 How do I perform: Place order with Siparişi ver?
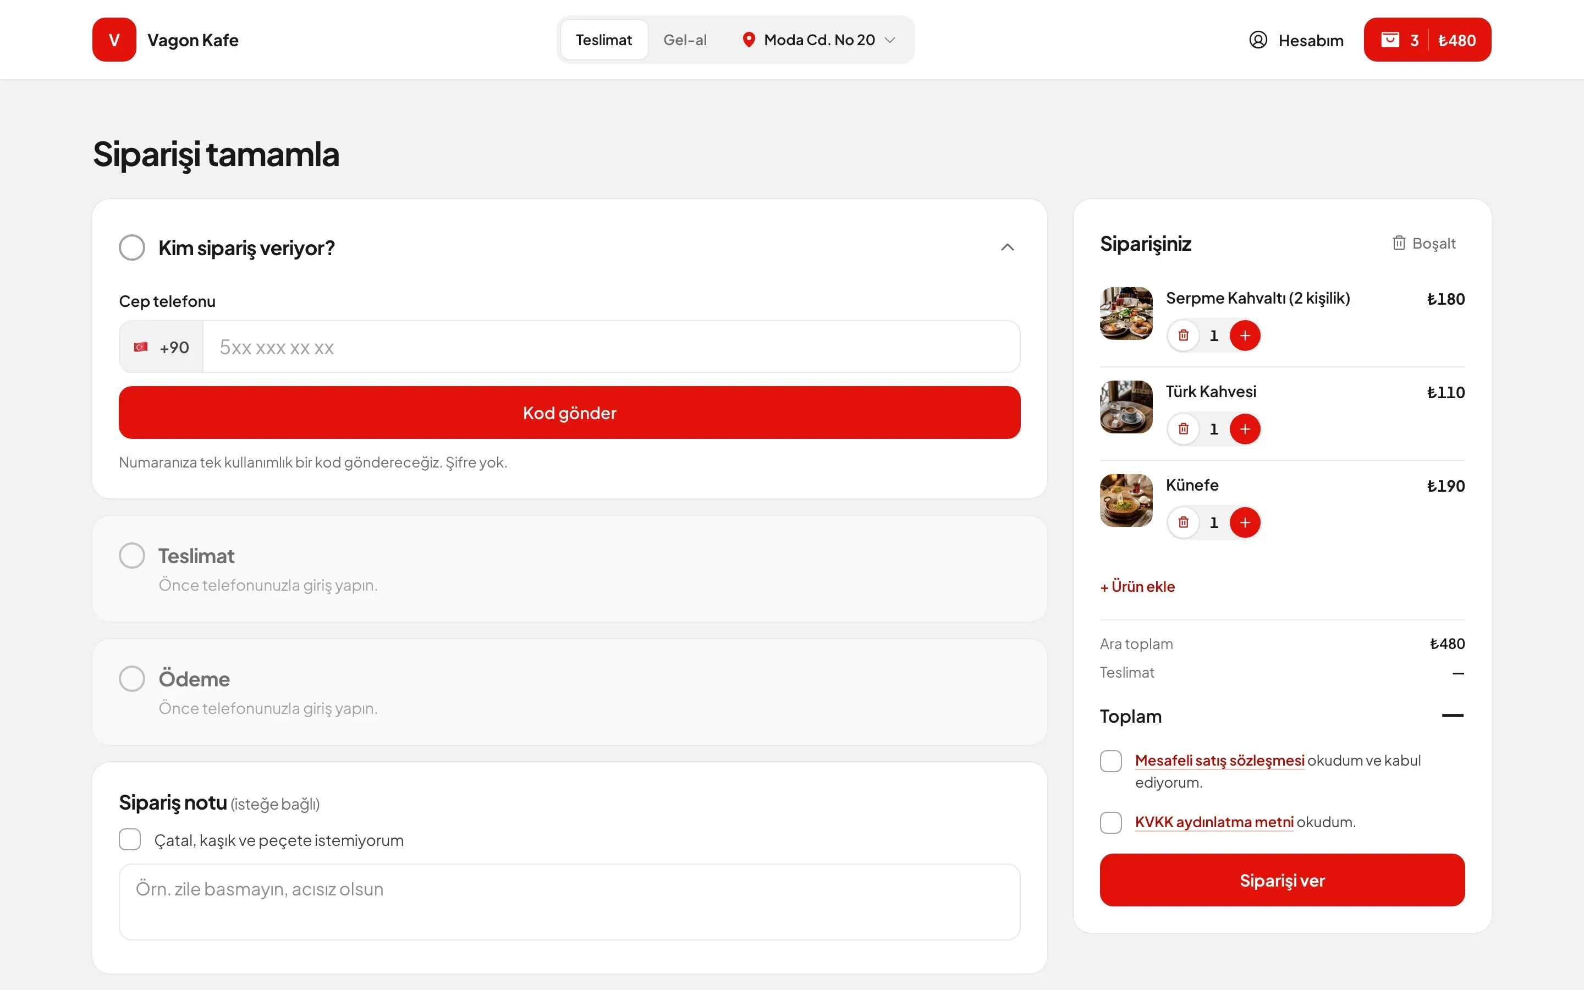[1281, 880]
